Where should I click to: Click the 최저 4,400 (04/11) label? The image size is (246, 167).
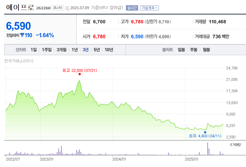[205, 136]
